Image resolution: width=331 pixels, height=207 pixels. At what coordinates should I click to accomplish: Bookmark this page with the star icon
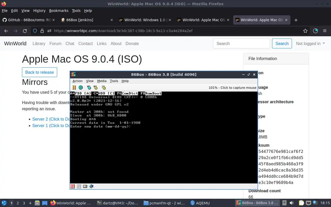(305, 31)
